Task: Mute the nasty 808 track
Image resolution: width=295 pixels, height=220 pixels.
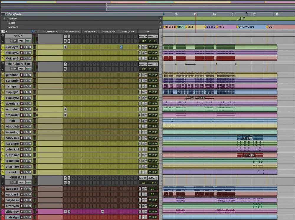Action: 29,138
